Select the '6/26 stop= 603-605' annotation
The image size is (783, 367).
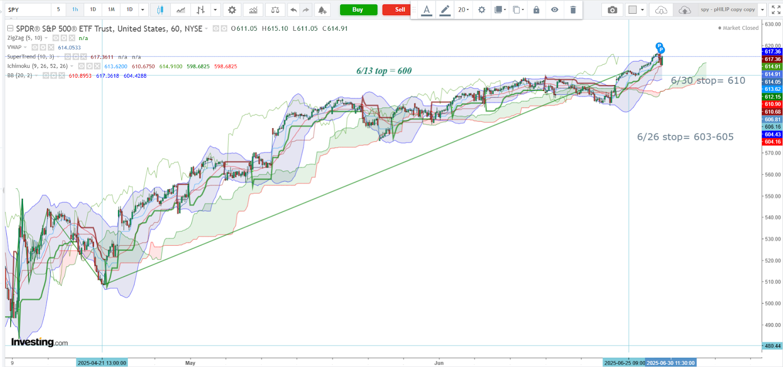(x=685, y=137)
